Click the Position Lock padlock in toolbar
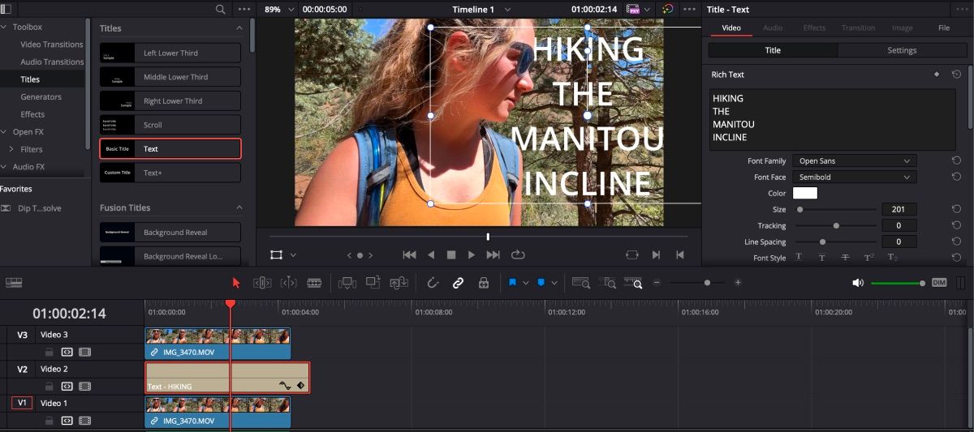This screenshot has height=432, width=974. pos(484,283)
